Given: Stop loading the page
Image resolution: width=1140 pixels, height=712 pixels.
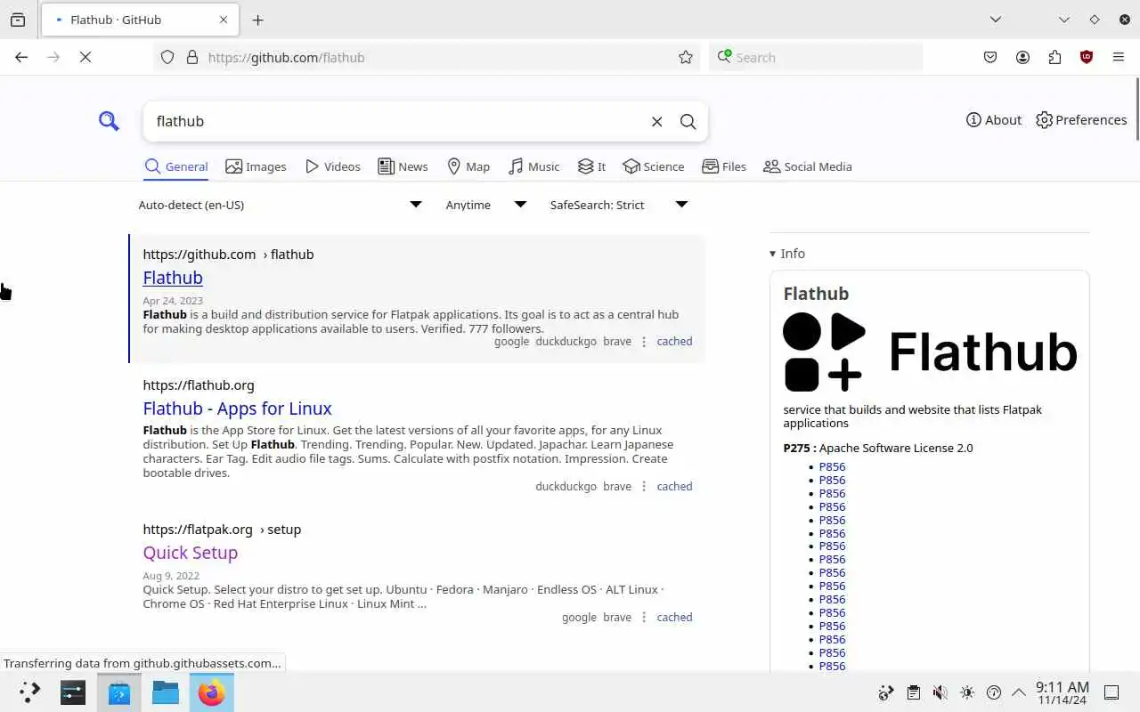Looking at the screenshot, I should click(85, 57).
